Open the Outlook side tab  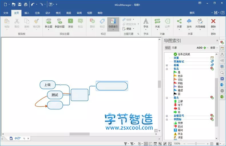[222, 85]
